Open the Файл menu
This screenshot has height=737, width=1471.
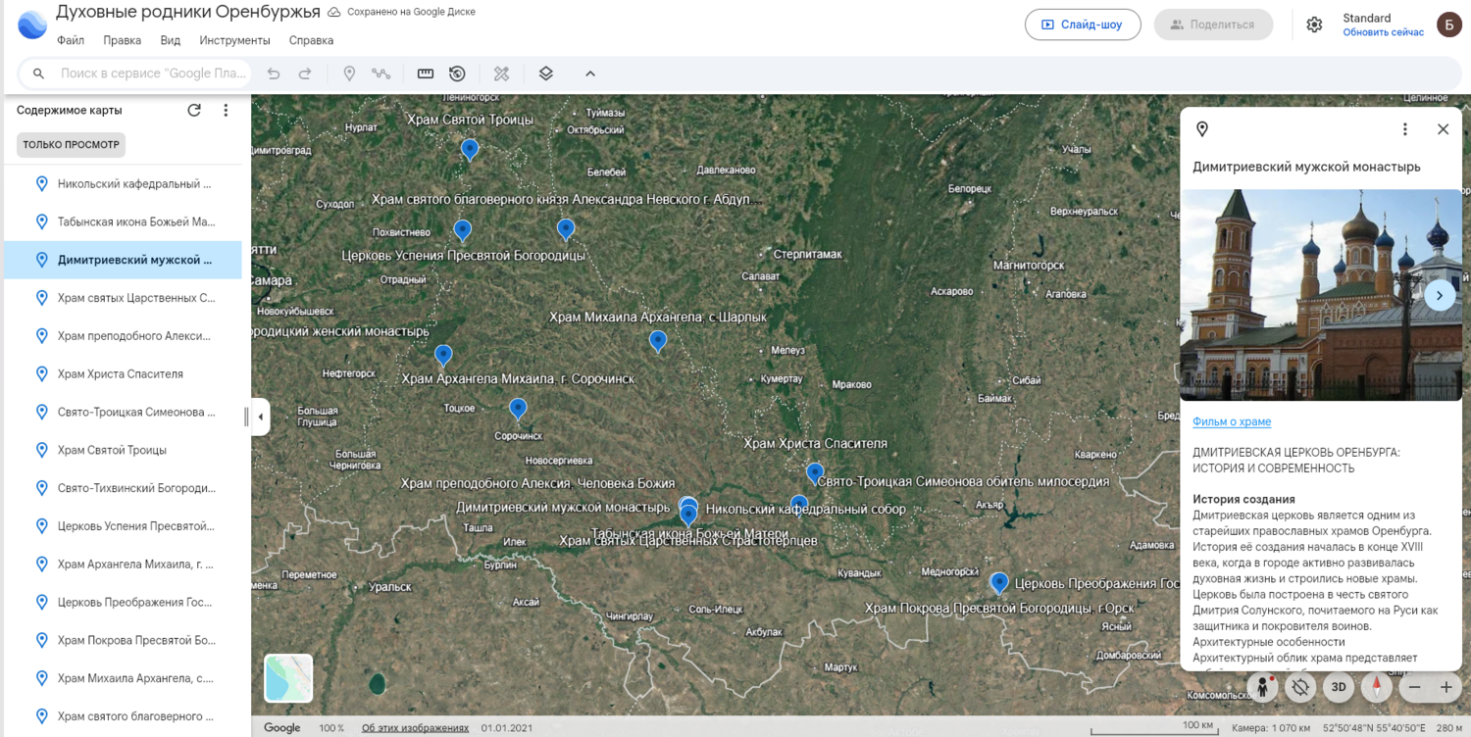coord(71,40)
